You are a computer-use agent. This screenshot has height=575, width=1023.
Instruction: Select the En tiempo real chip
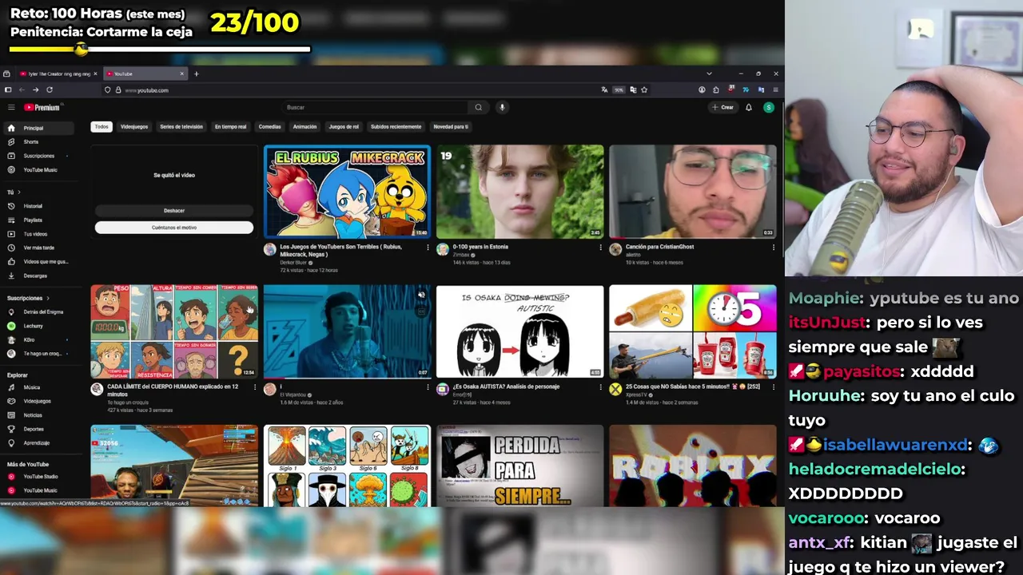[230, 126]
